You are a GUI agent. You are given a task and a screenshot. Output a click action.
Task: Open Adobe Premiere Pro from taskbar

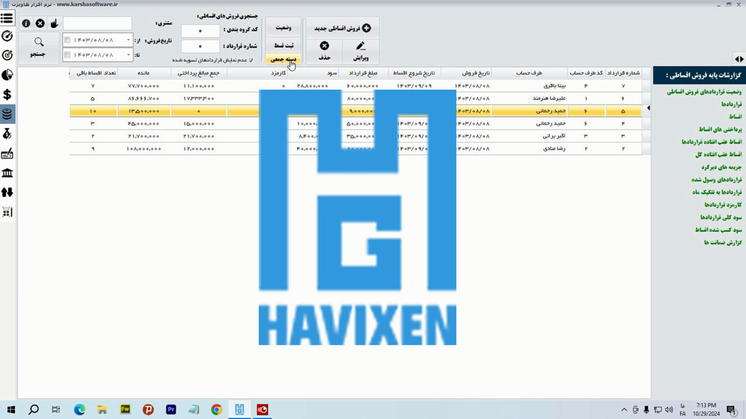(x=171, y=410)
